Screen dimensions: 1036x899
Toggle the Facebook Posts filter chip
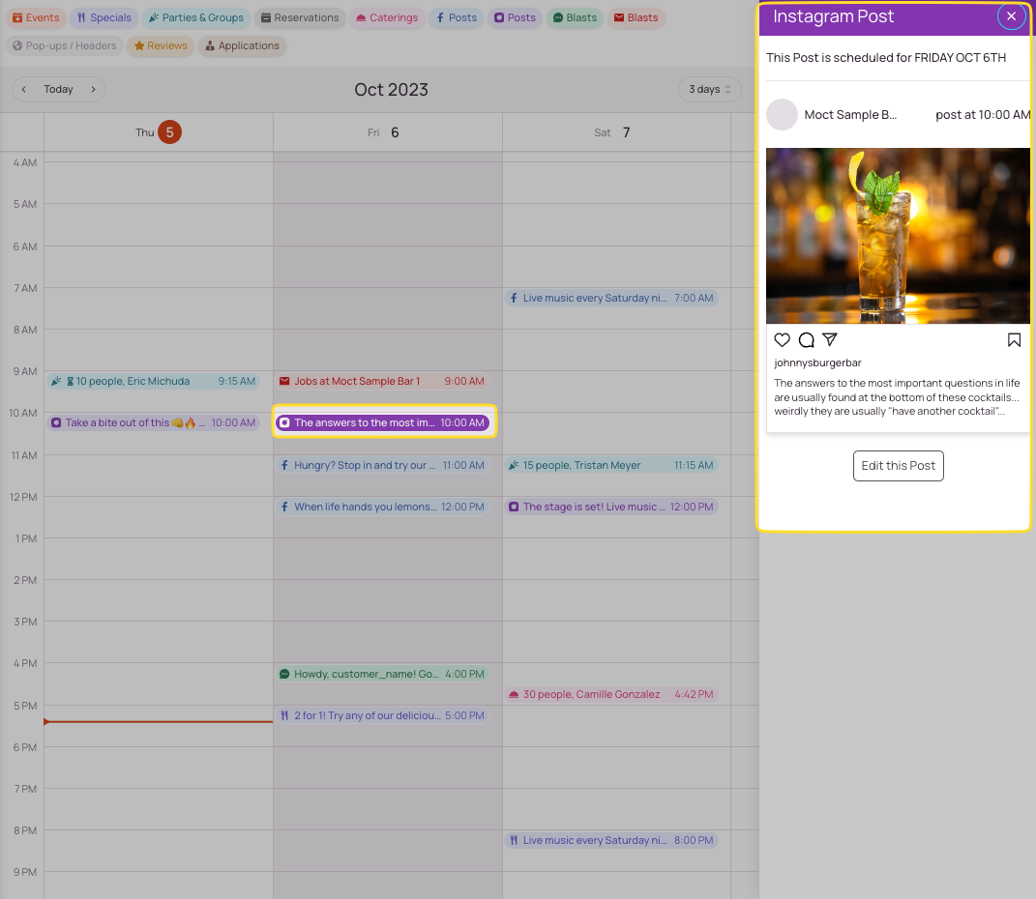(457, 17)
